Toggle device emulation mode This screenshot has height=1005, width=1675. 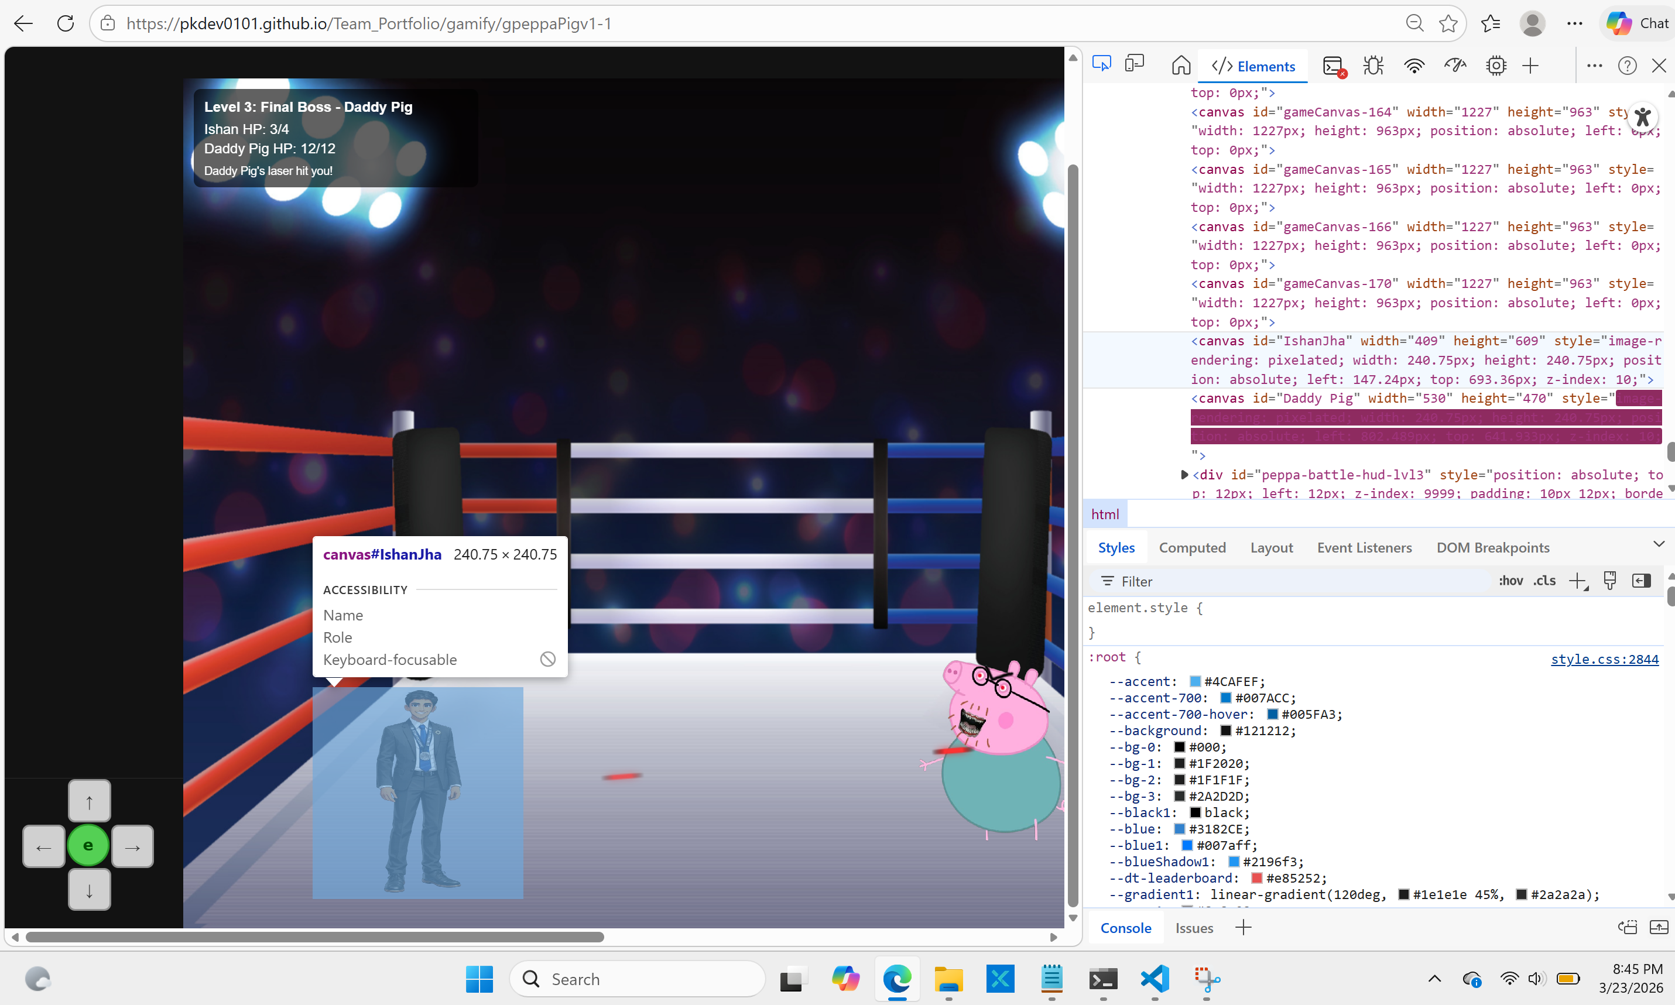pyautogui.click(x=1135, y=65)
